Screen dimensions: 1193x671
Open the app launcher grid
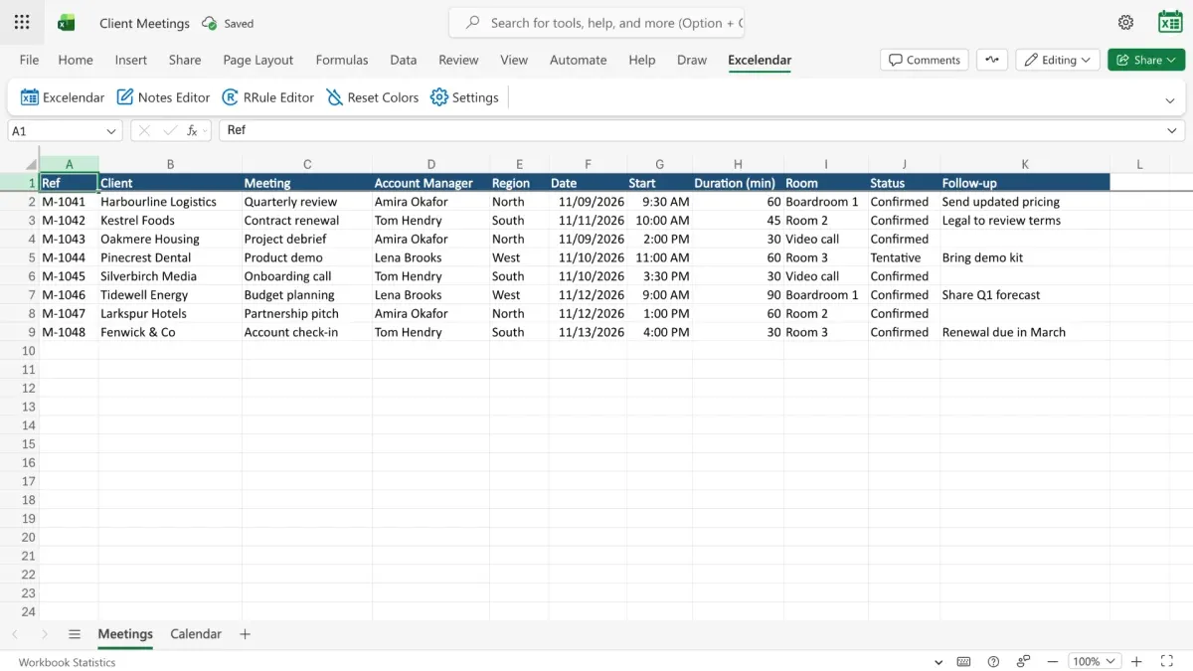click(22, 22)
